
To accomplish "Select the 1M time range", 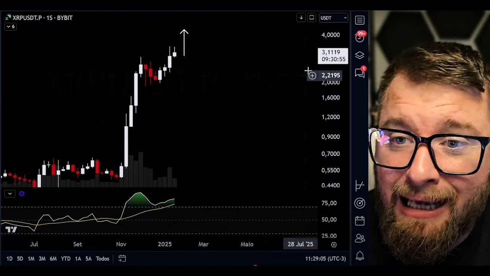I will (x=31, y=259).
